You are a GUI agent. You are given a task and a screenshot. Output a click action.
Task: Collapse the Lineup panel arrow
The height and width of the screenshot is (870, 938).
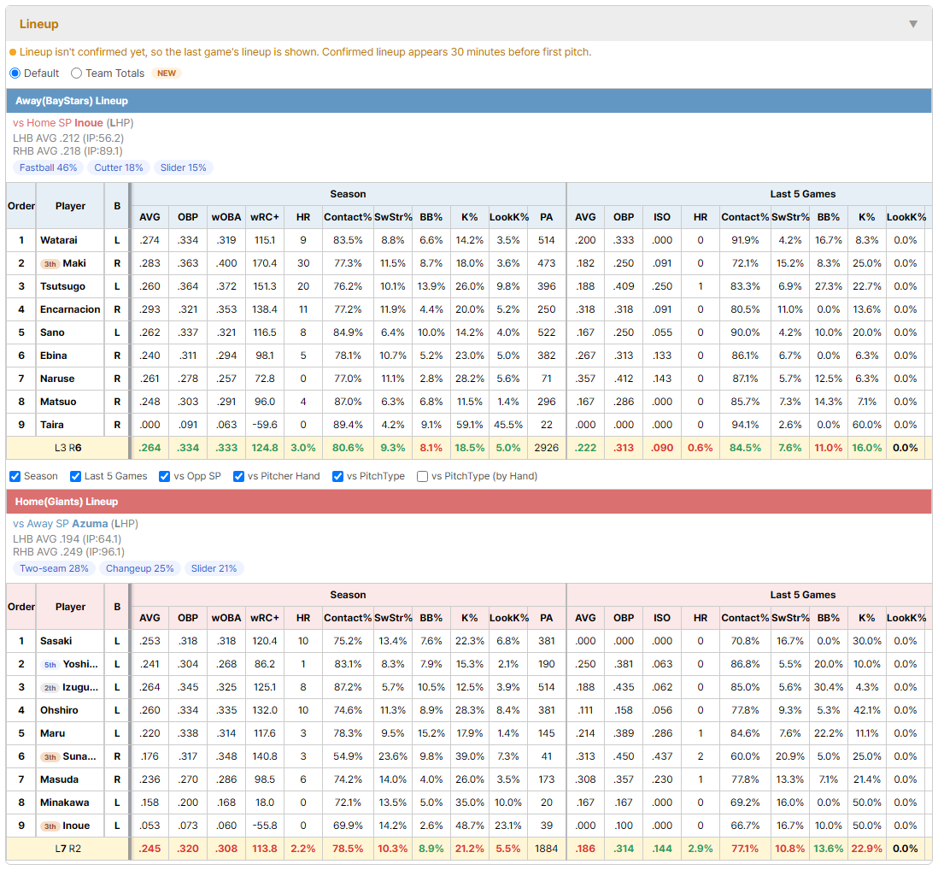(913, 24)
